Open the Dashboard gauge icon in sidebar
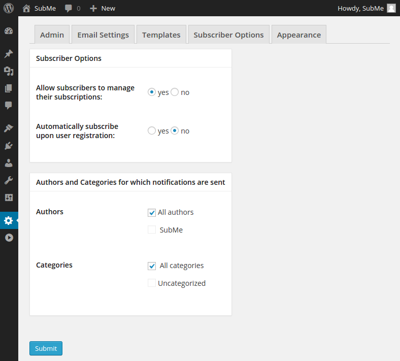Viewport: 400px width, 361px height. coord(9,31)
